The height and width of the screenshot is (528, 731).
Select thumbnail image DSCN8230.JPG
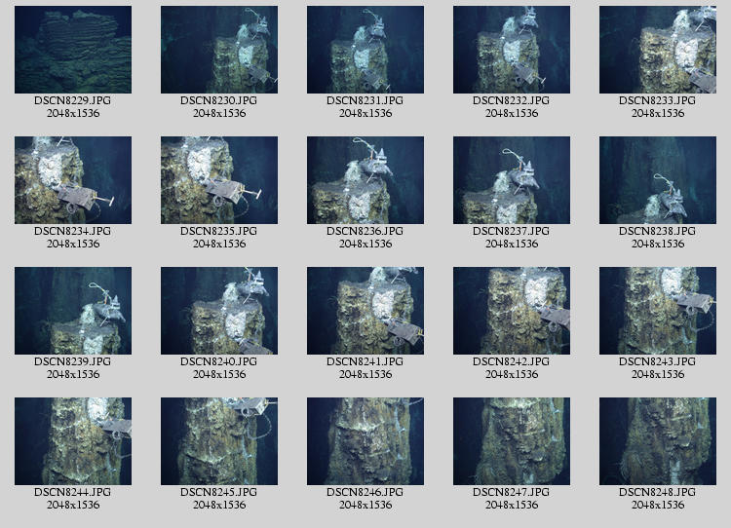tap(219, 50)
